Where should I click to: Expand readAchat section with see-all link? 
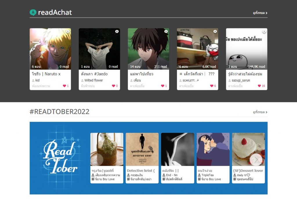(x=260, y=13)
